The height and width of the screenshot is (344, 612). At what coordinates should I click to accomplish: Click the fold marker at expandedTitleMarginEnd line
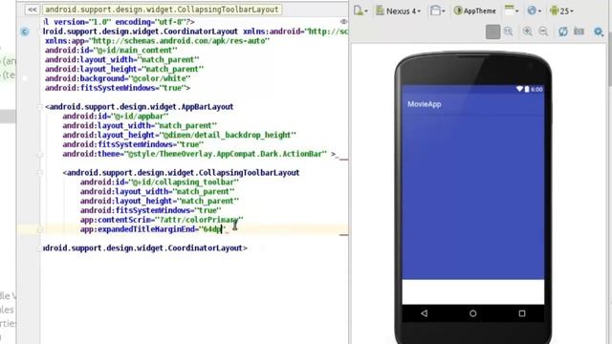click(40, 229)
